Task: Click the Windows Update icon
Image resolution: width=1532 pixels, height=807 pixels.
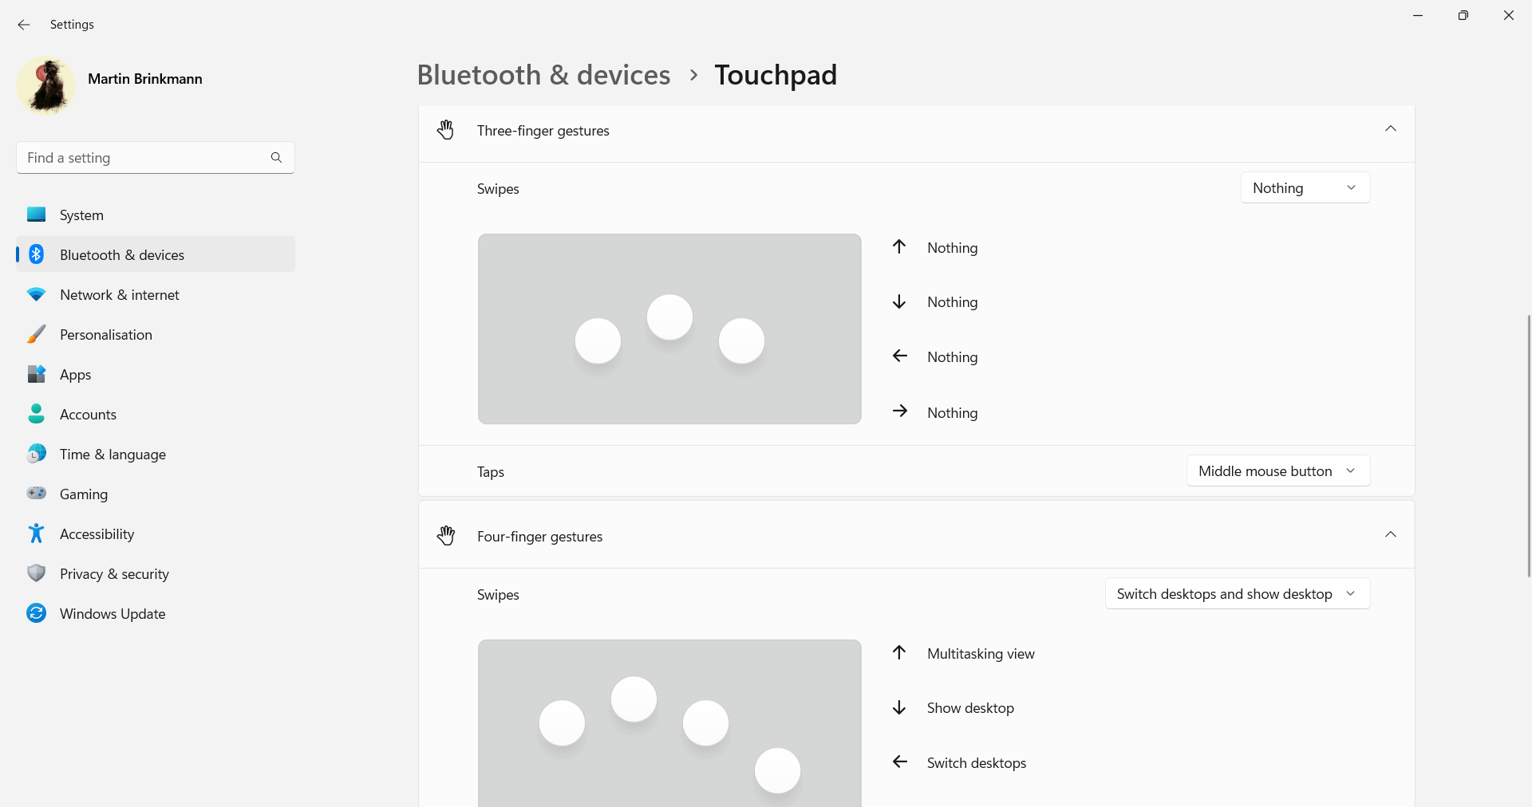Action: click(36, 613)
